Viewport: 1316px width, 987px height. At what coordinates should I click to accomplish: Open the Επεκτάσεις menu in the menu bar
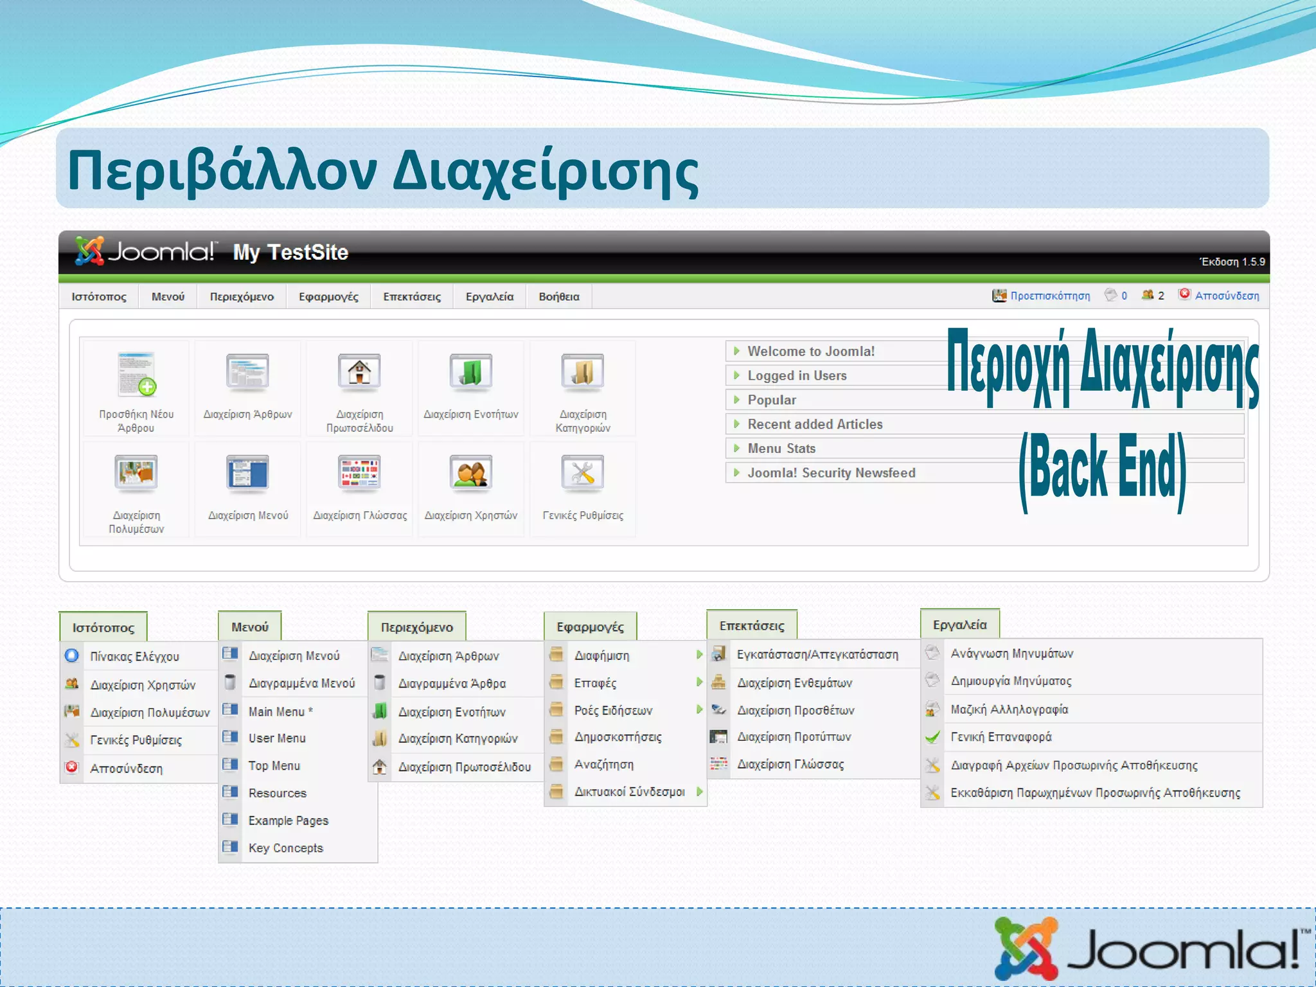pos(412,297)
